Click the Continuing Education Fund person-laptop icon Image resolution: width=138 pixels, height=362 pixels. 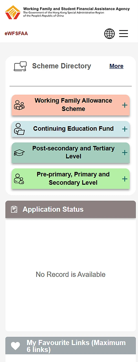[19, 129]
